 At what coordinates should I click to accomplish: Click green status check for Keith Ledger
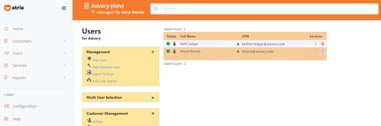point(168,44)
